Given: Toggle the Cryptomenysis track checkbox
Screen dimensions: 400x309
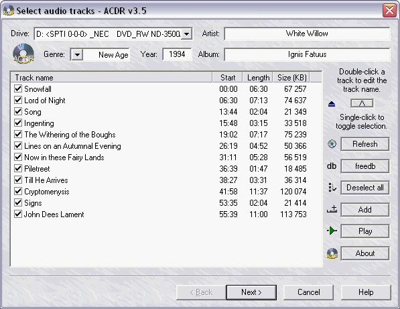Looking at the screenshot, I should [x=18, y=191].
